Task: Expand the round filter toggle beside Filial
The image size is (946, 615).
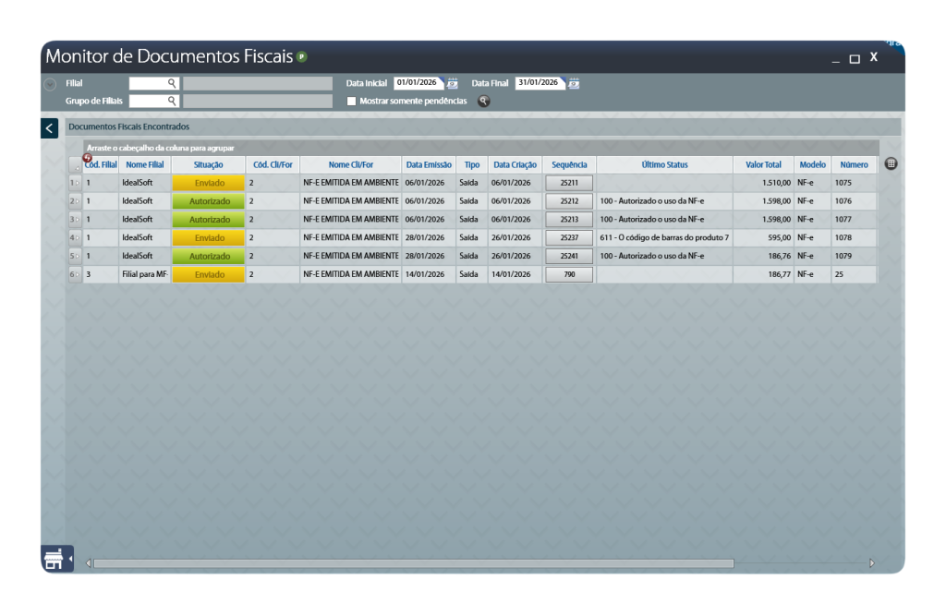Action: [50, 84]
